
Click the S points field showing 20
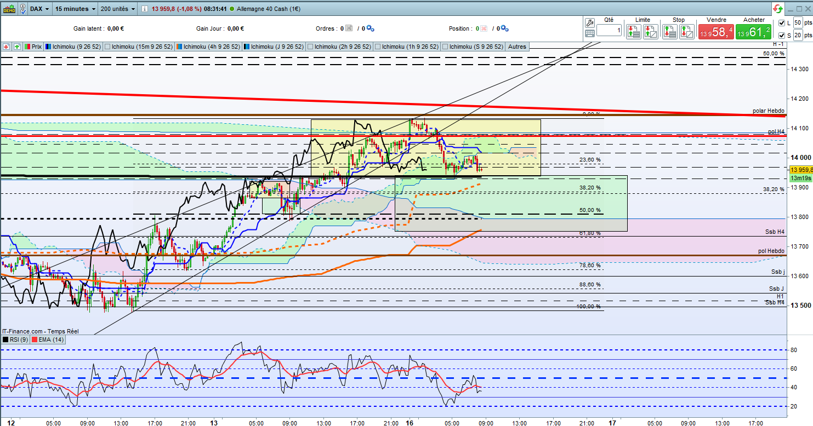coord(798,35)
